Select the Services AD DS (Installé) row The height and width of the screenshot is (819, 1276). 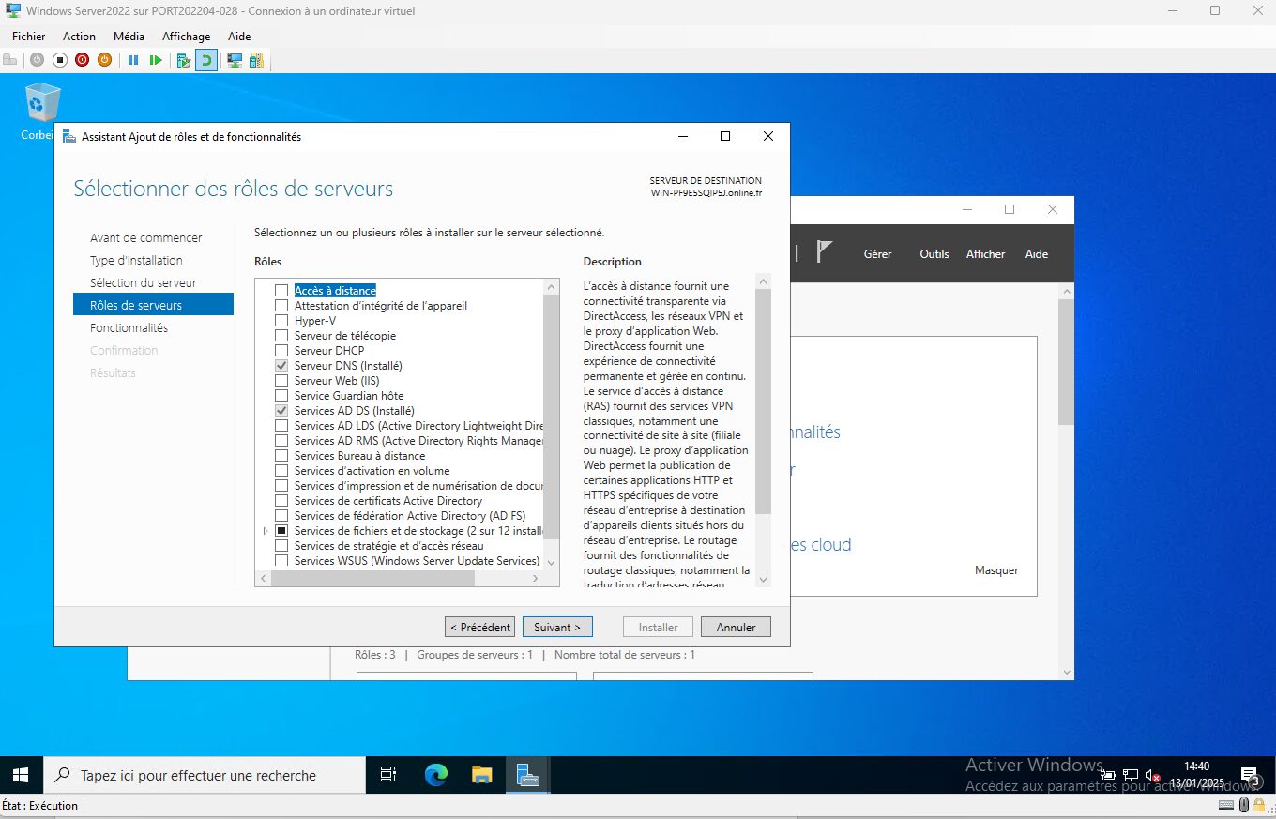354,411
